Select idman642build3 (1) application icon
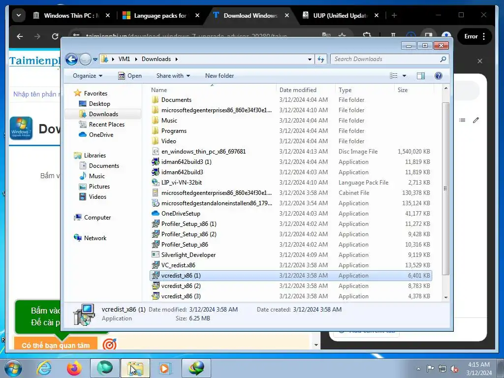This screenshot has height=378, width=504. [x=155, y=161]
